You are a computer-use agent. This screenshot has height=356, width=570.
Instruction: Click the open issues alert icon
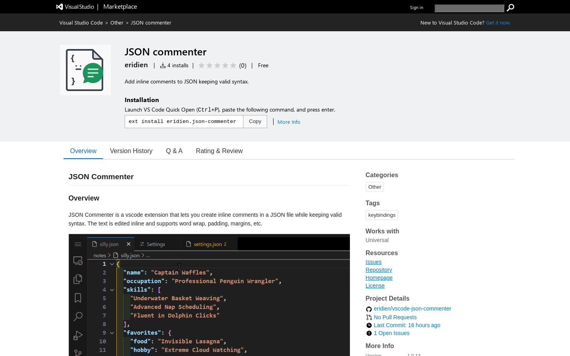tap(369, 333)
